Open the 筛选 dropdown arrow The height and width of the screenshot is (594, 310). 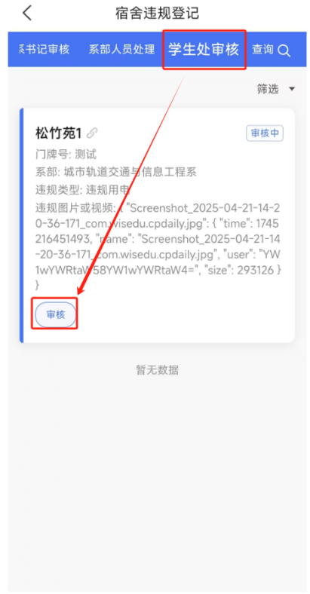(291, 89)
